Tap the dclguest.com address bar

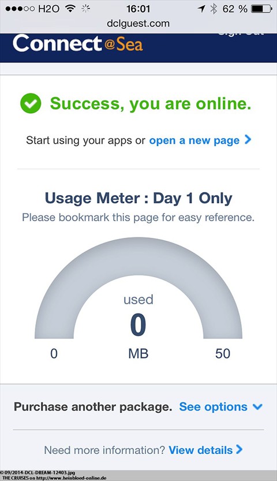pos(138,23)
